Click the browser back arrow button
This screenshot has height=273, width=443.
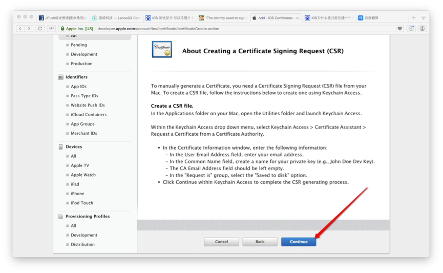click(20, 29)
